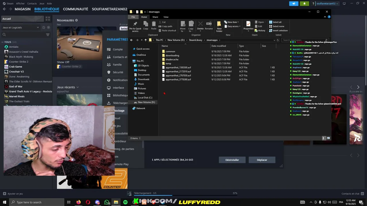This screenshot has height=206, width=367.
Task: Go to the MAGASIN tab in Steam
Action: [23, 9]
